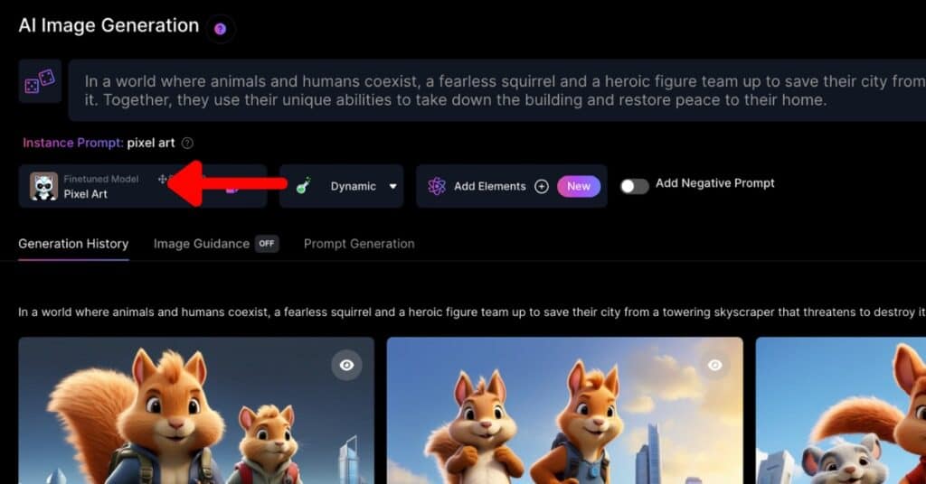Screen dimensions: 926x484
Task: Click the pink New badge
Action: click(x=579, y=186)
